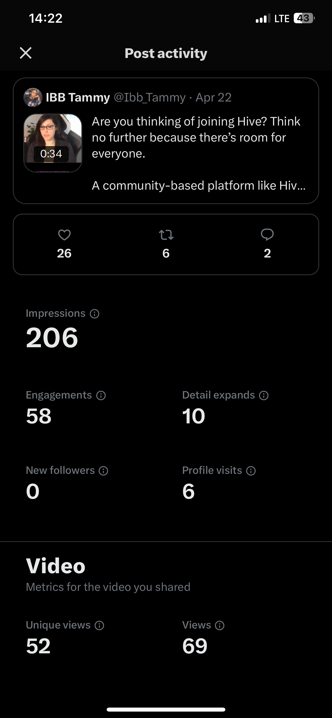Viewport: 332px width, 718px height.
Task: Tap the likes heart icon
Action: pos(64,235)
